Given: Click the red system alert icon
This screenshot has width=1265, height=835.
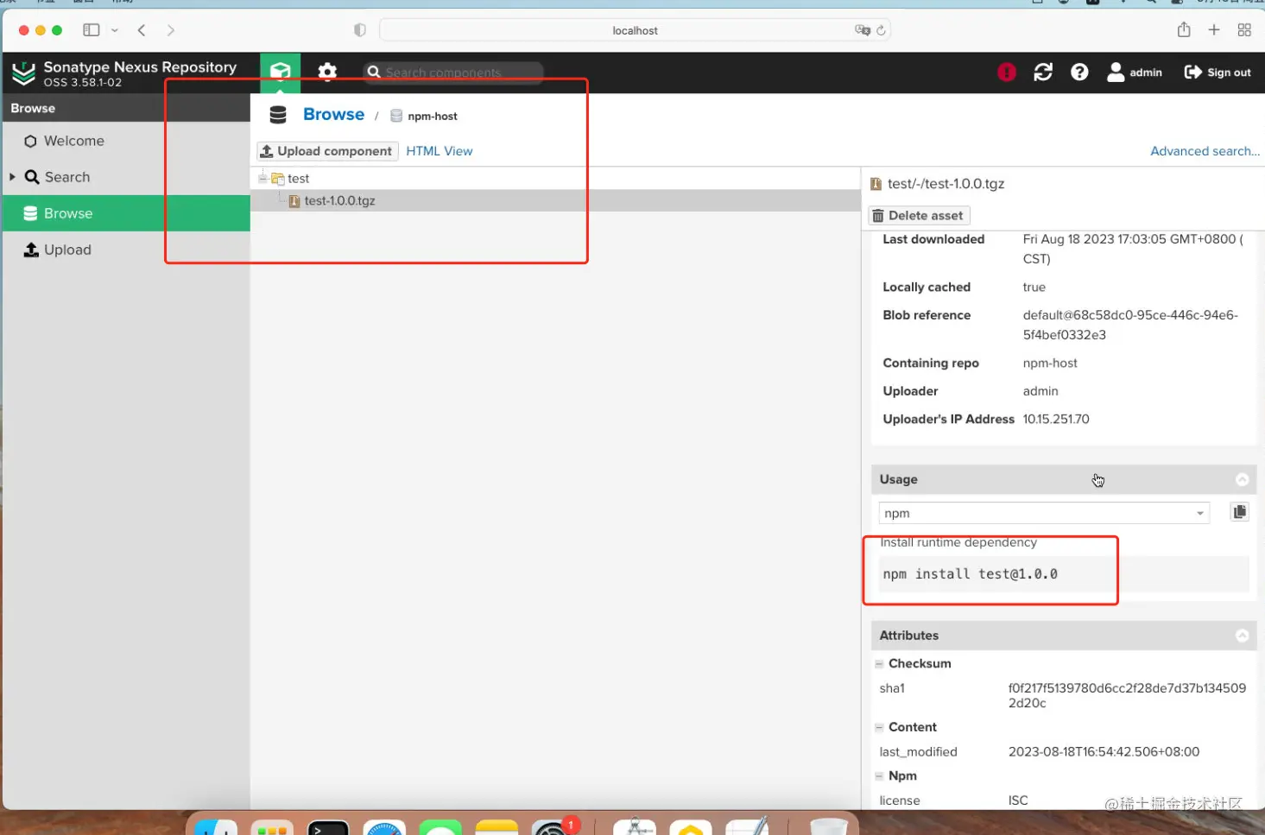Looking at the screenshot, I should click(x=1007, y=73).
